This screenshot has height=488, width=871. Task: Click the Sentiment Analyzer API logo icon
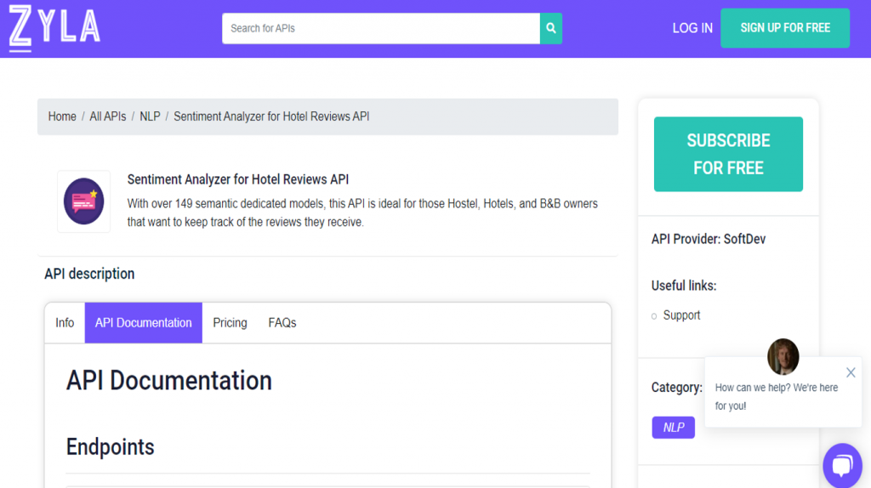click(x=84, y=201)
